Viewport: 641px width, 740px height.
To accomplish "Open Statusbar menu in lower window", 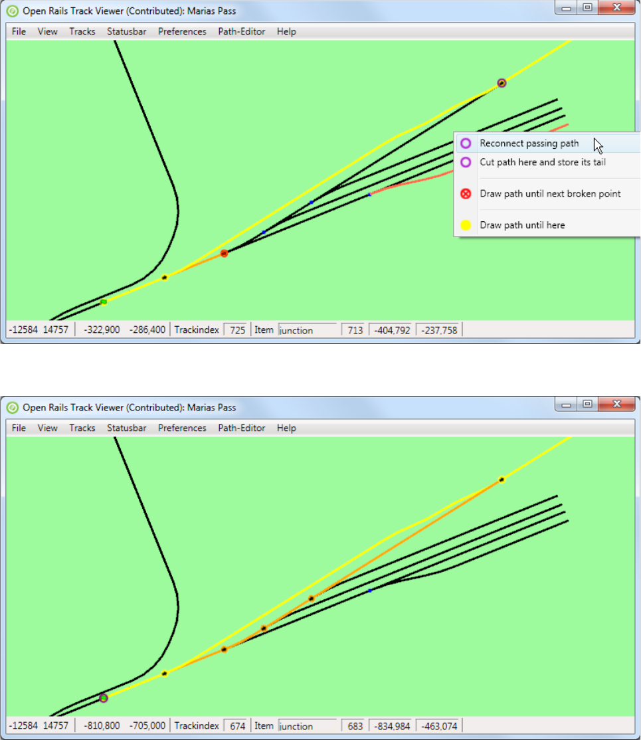I will pos(126,428).
